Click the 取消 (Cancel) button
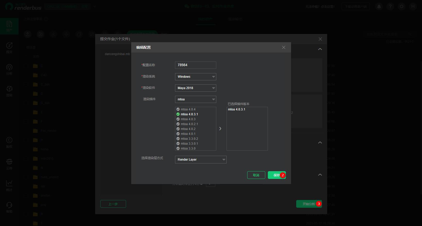Viewport: 422px width, 226px height. point(256,175)
